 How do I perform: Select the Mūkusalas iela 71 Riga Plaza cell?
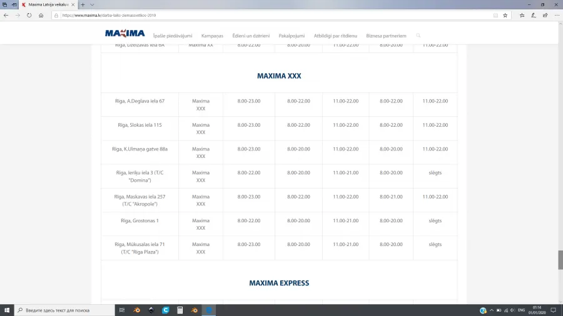[139, 248]
